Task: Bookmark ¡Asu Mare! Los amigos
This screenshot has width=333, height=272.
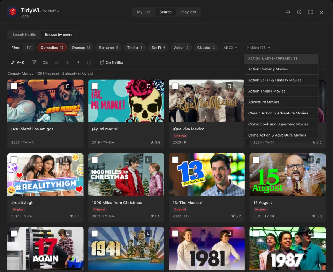Action: point(68,86)
